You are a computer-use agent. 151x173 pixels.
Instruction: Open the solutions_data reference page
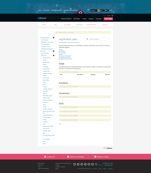[x=47, y=131]
